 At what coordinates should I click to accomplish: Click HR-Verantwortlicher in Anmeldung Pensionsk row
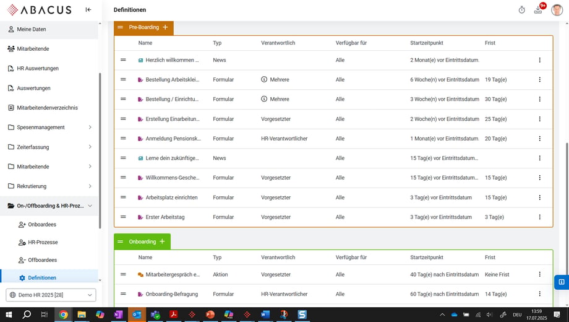click(284, 139)
